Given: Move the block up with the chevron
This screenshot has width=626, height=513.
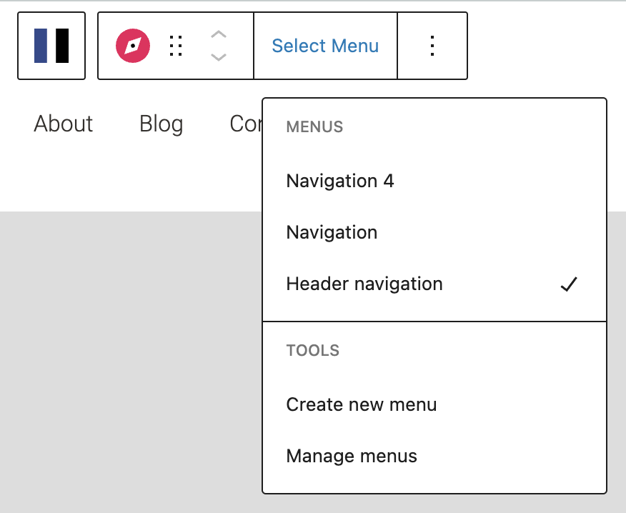Looking at the screenshot, I should (219, 34).
